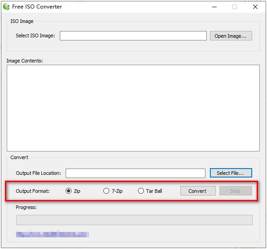Click the Select File... button
The image size is (267, 249).
coord(231,173)
